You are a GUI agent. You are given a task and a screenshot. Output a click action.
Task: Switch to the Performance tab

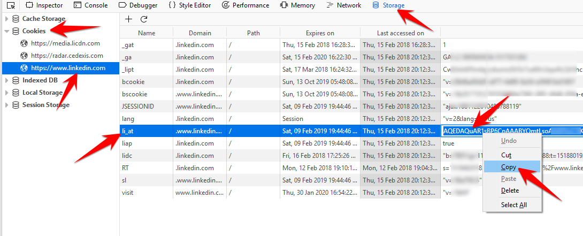coord(246,5)
